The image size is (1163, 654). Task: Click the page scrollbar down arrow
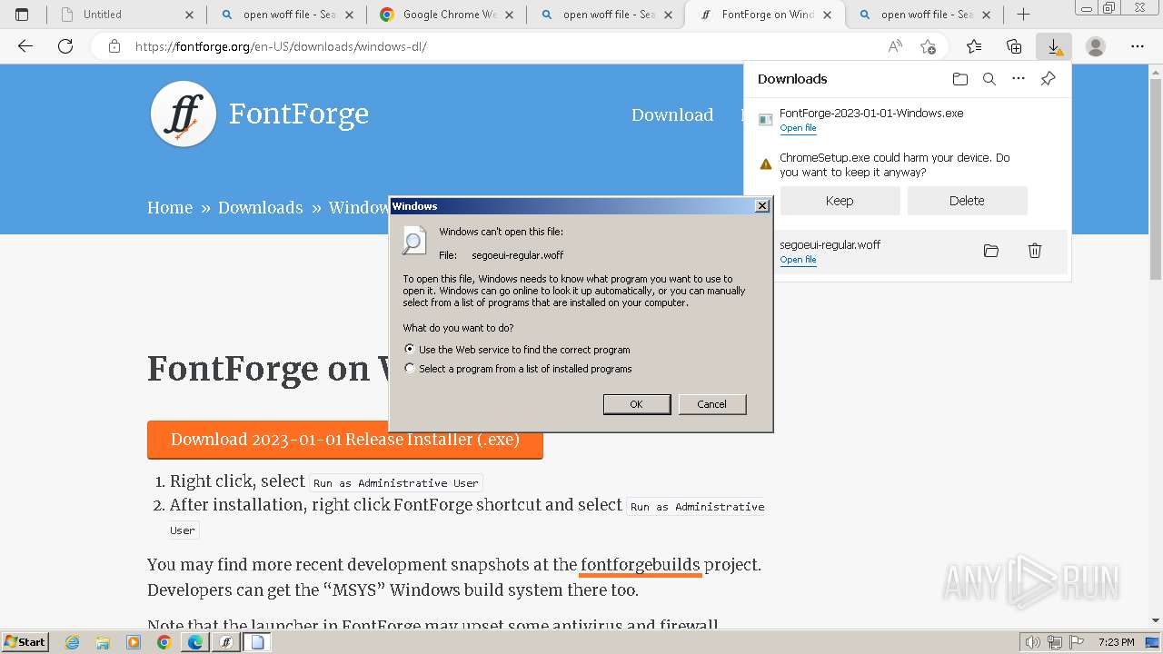(1156, 620)
